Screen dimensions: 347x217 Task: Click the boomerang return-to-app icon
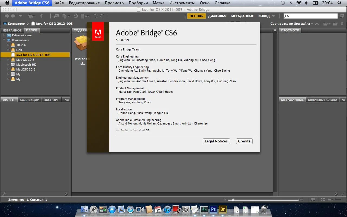tap(42, 16)
